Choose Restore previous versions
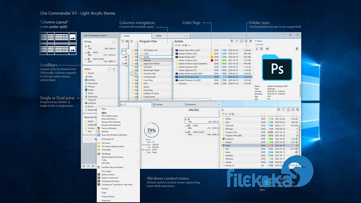 112,157
